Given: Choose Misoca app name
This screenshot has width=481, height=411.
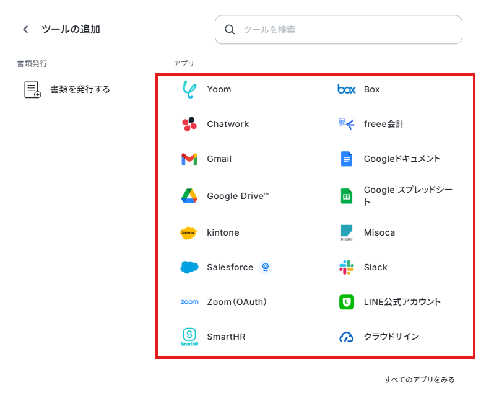Looking at the screenshot, I should tap(379, 232).
